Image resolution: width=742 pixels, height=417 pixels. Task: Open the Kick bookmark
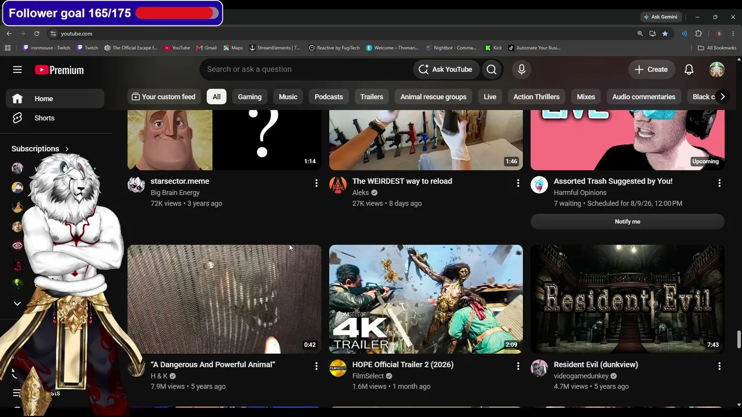(x=493, y=48)
